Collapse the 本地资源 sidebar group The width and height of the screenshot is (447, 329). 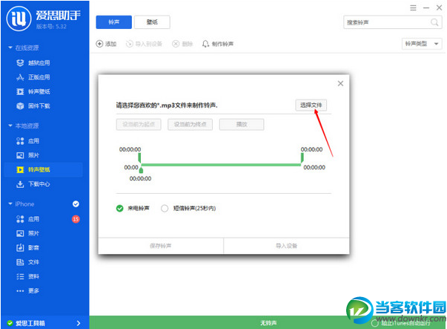(x=10, y=126)
